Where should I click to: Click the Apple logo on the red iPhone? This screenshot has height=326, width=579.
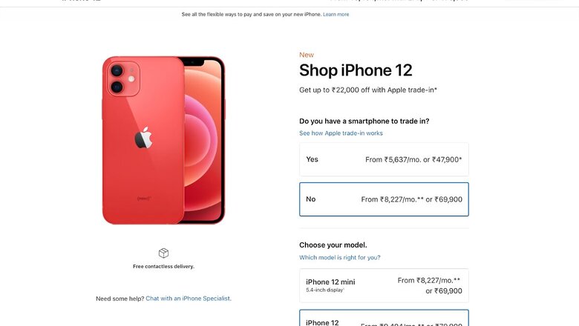[x=143, y=138]
